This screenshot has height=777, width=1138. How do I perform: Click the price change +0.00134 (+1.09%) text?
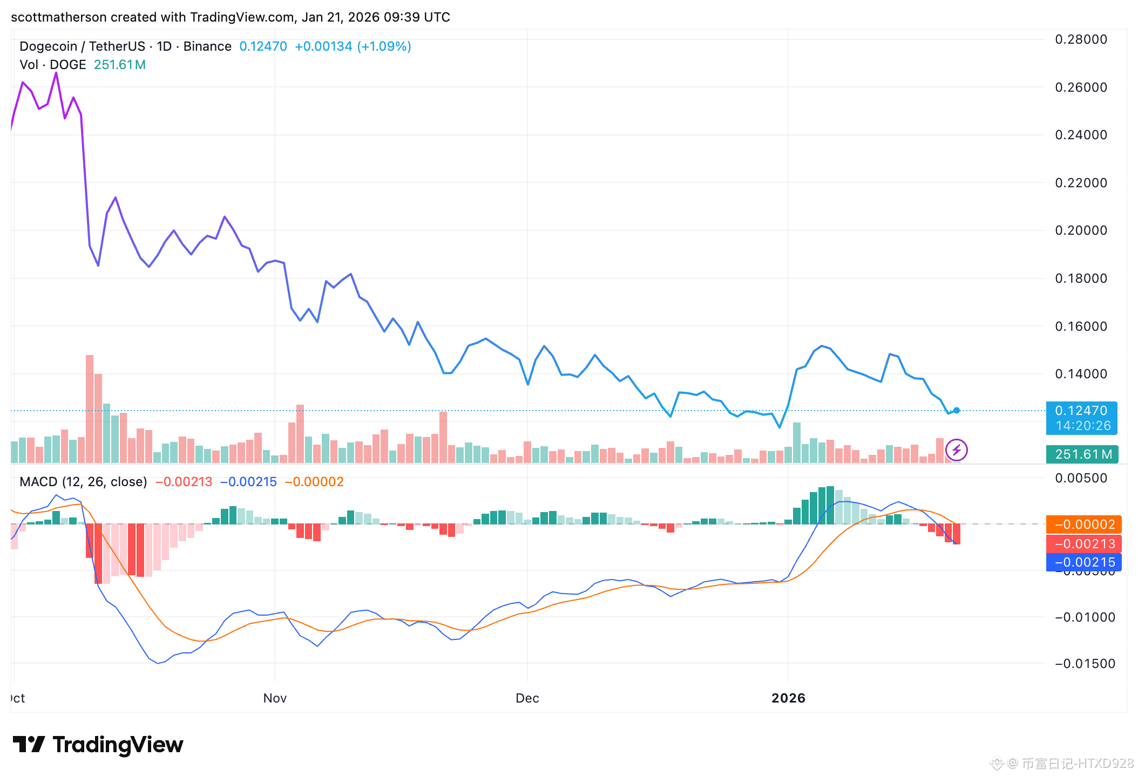pyautogui.click(x=353, y=46)
